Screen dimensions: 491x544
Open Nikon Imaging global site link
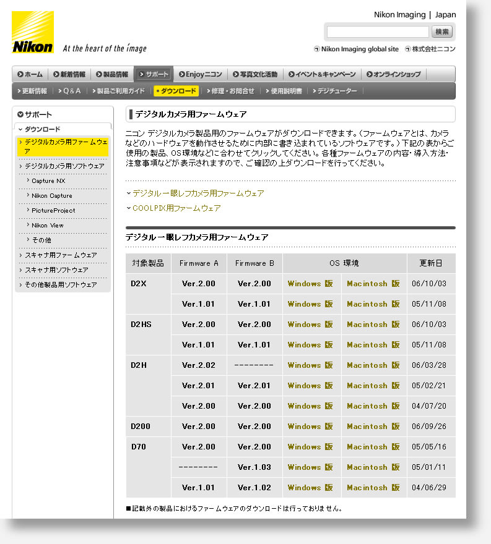pyautogui.click(x=356, y=49)
